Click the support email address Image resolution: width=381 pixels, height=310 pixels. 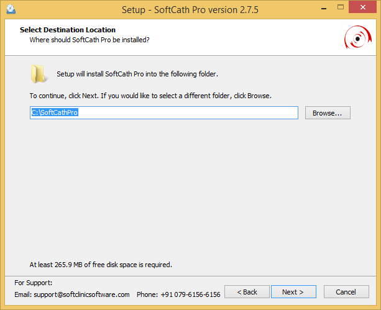80,294
